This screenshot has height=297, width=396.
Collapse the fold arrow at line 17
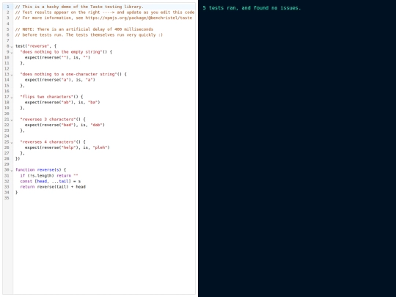(12, 98)
